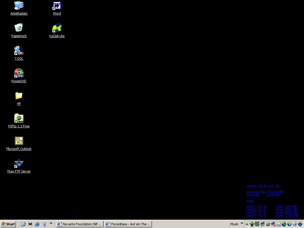Switch to the ForumBase taskbar window
Viewport: 304px width, 228px height.
tap(128, 224)
